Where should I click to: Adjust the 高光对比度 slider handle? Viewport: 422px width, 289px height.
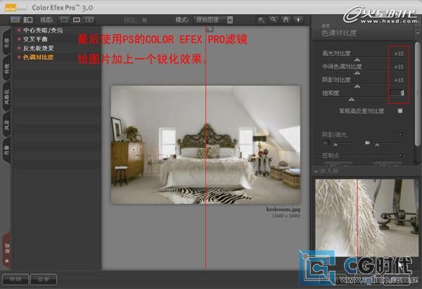pos(357,60)
